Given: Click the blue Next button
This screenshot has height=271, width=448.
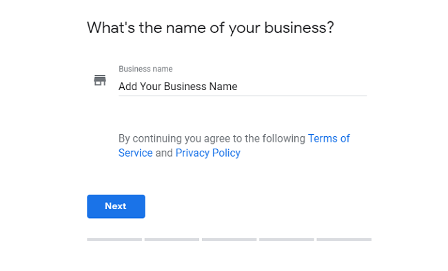Looking at the screenshot, I should tap(116, 206).
